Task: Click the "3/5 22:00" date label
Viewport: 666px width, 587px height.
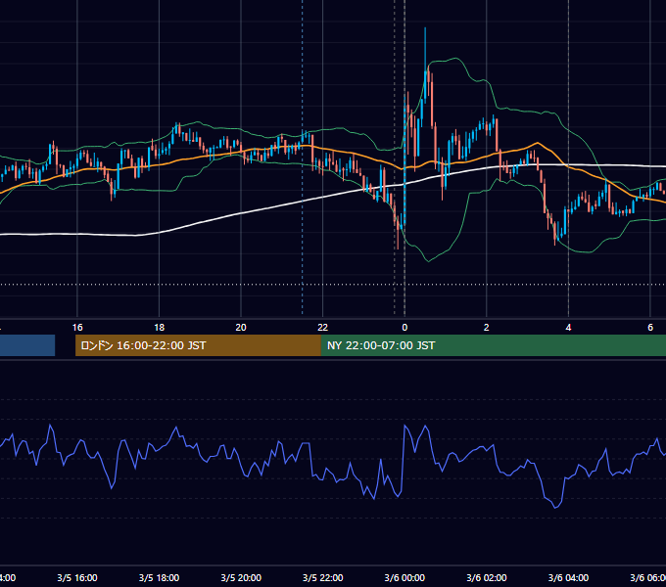Action: (x=323, y=578)
